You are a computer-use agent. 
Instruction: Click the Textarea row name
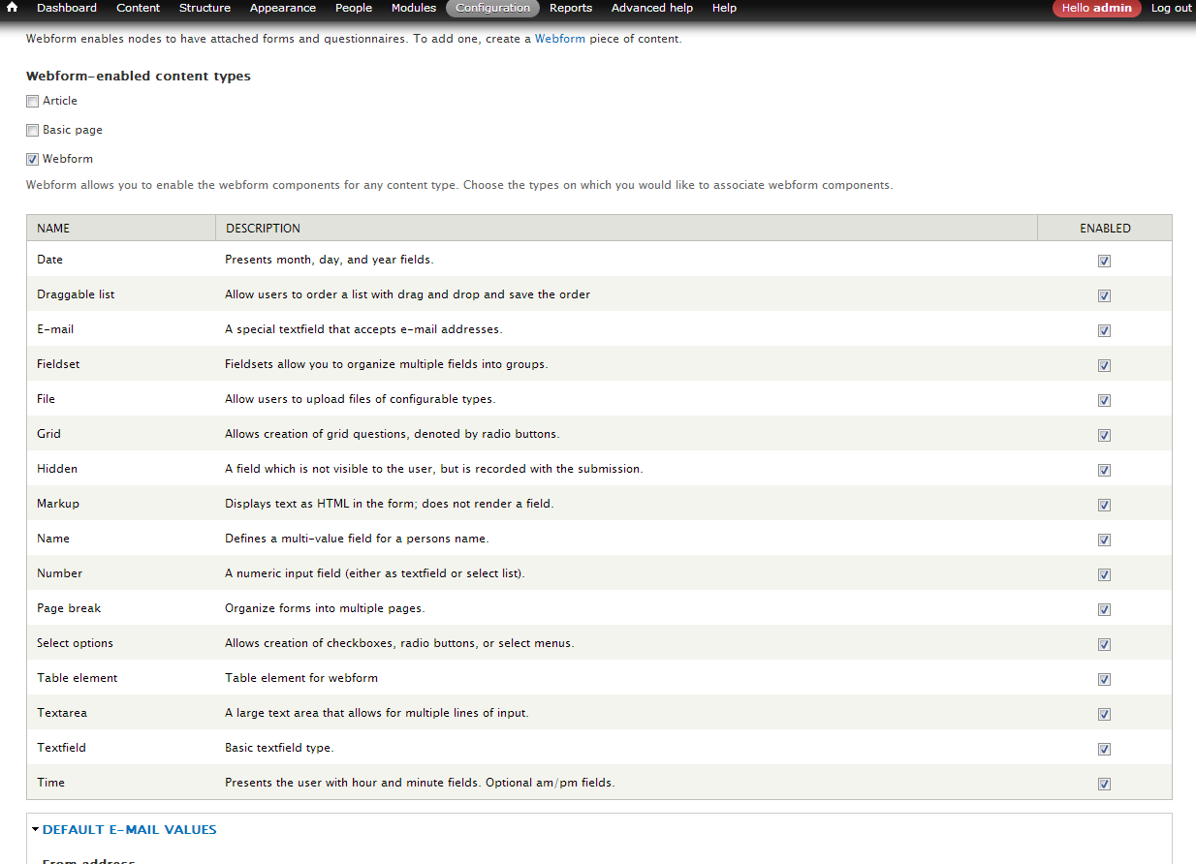coord(62,713)
